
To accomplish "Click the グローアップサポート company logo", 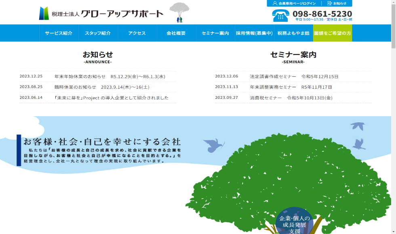I will [101, 13].
